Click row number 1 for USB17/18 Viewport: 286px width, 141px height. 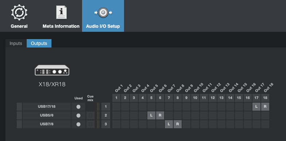[106, 107]
